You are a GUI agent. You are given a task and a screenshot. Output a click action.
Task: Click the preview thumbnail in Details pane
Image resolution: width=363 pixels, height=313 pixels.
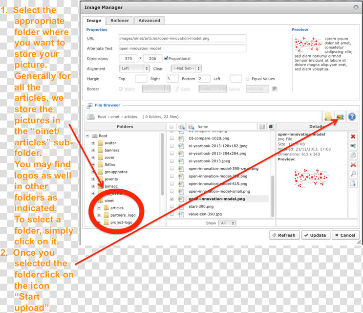[311, 178]
